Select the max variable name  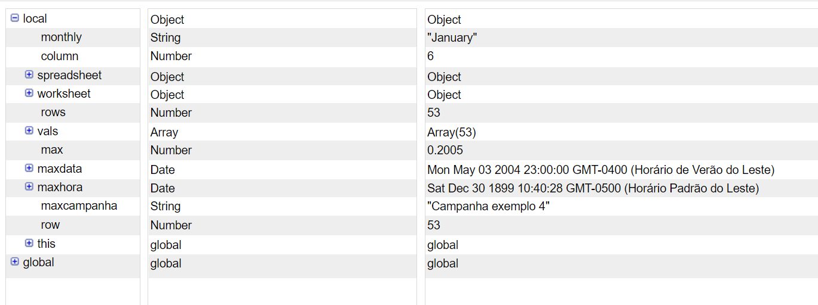[52, 150]
